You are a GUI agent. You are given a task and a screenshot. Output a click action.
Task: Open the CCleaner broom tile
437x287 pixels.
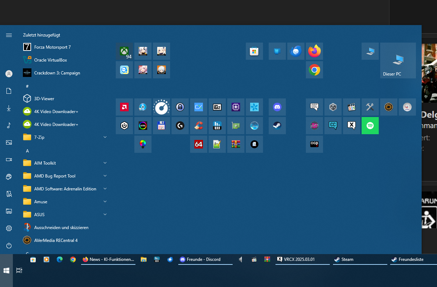(x=199, y=126)
